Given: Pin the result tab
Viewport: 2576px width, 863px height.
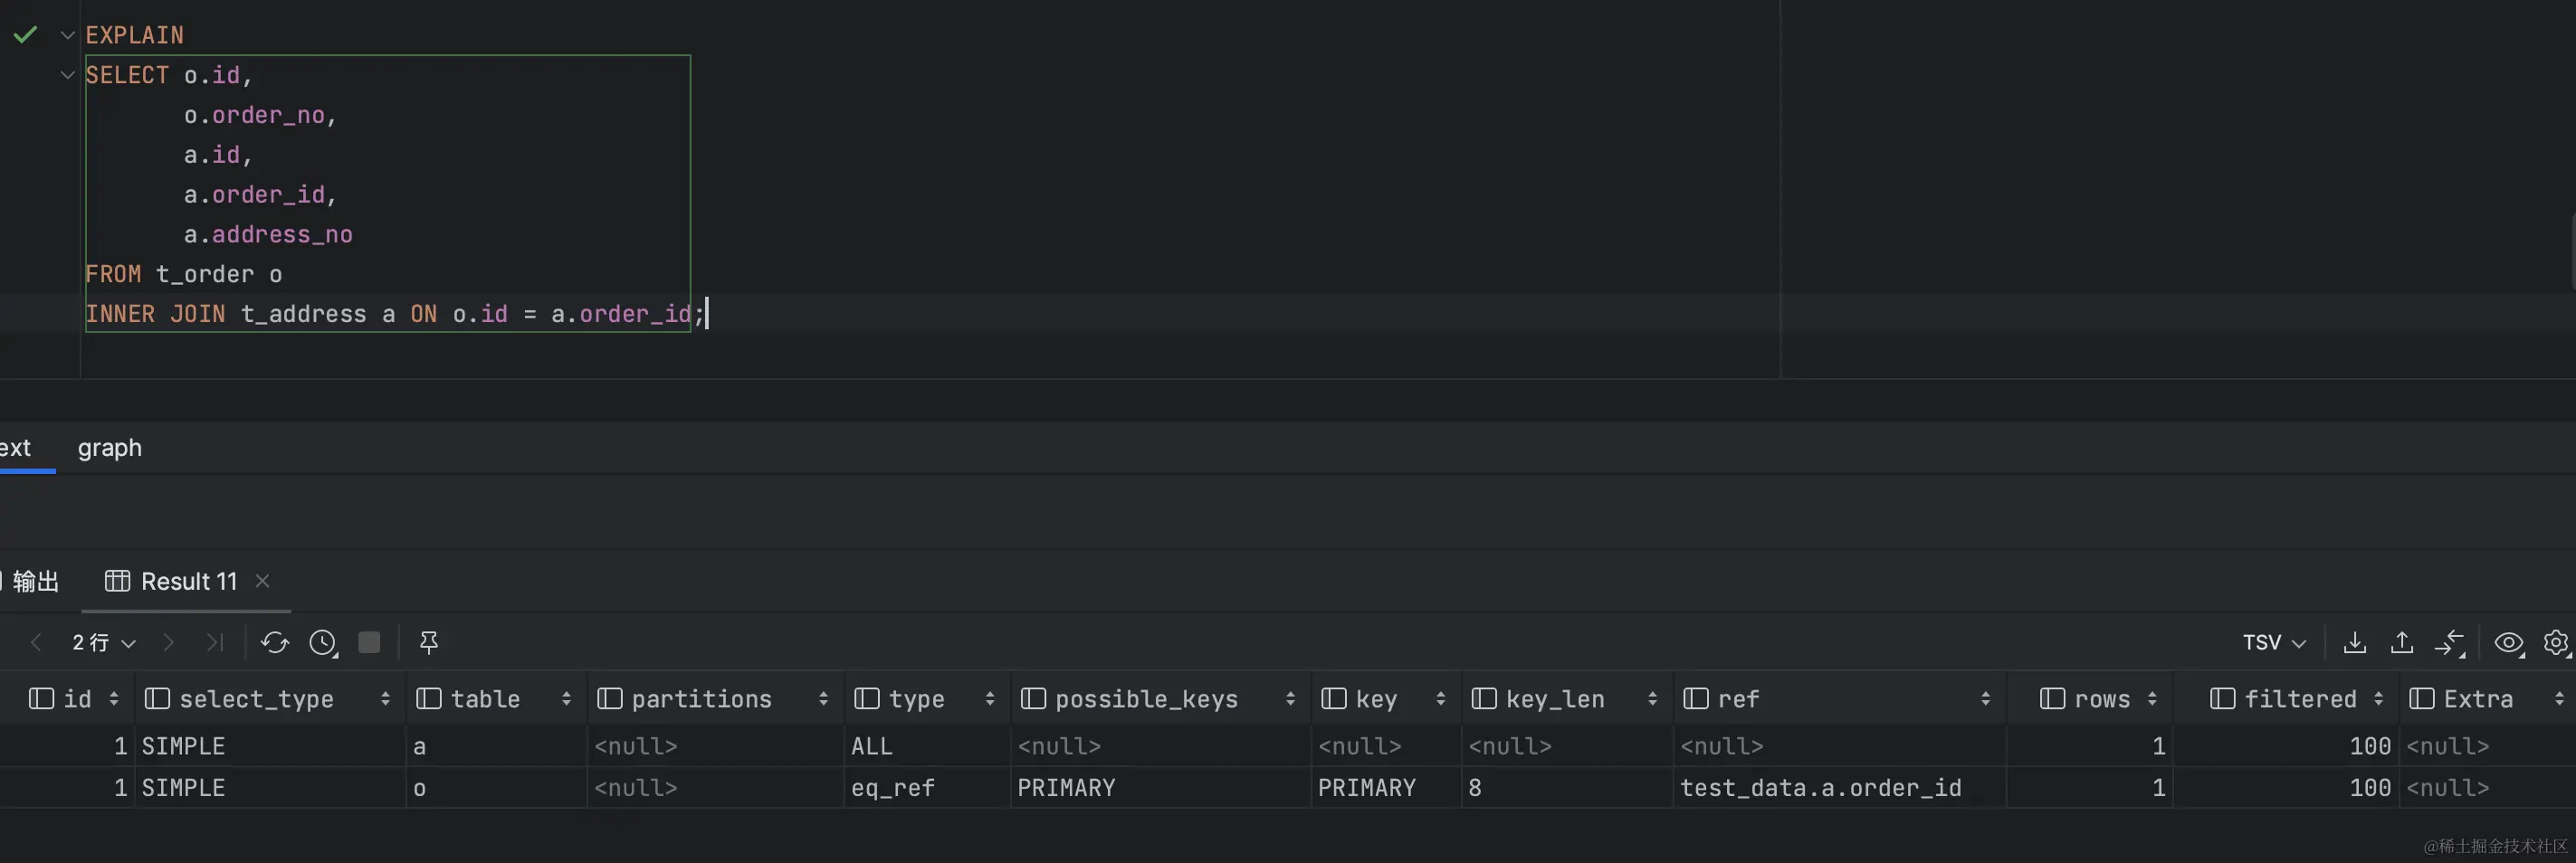Looking at the screenshot, I should [x=429, y=642].
